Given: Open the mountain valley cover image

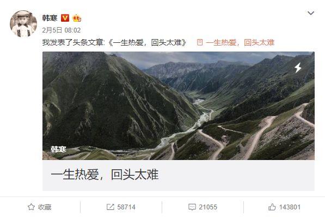Looking at the screenshot, I should click(179, 106).
